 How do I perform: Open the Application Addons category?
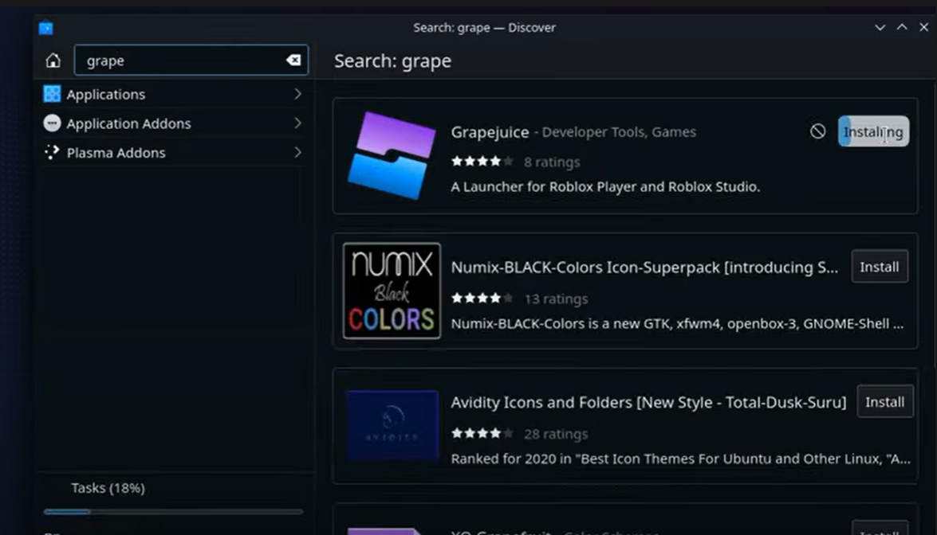173,123
